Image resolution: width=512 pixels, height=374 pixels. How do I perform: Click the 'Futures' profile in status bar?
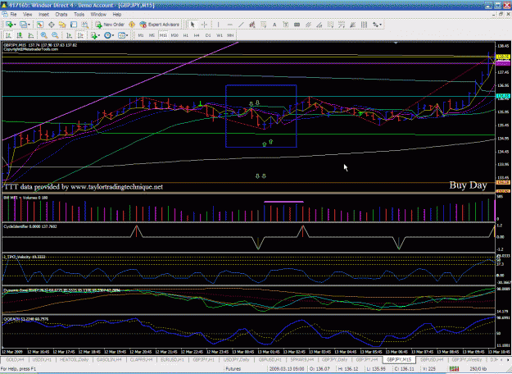pyautogui.click(x=233, y=369)
